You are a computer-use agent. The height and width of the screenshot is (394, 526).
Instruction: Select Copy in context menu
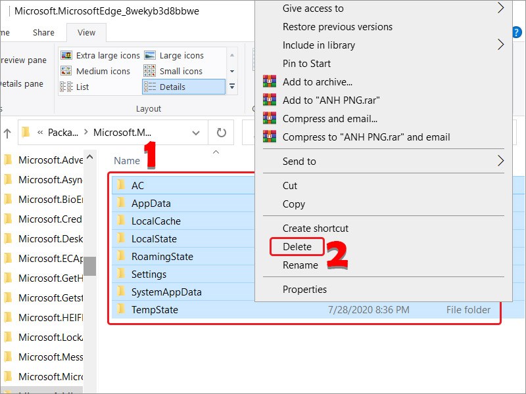[293, 204]
